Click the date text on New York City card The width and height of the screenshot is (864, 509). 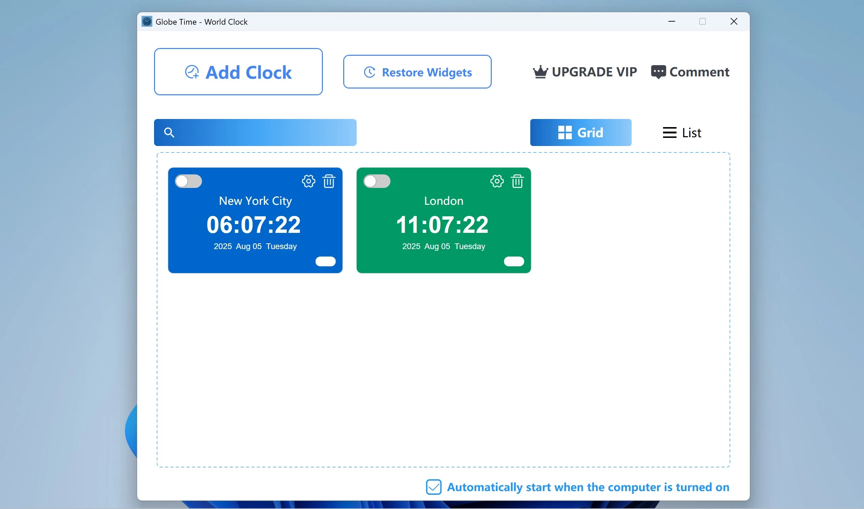point(255,246)
